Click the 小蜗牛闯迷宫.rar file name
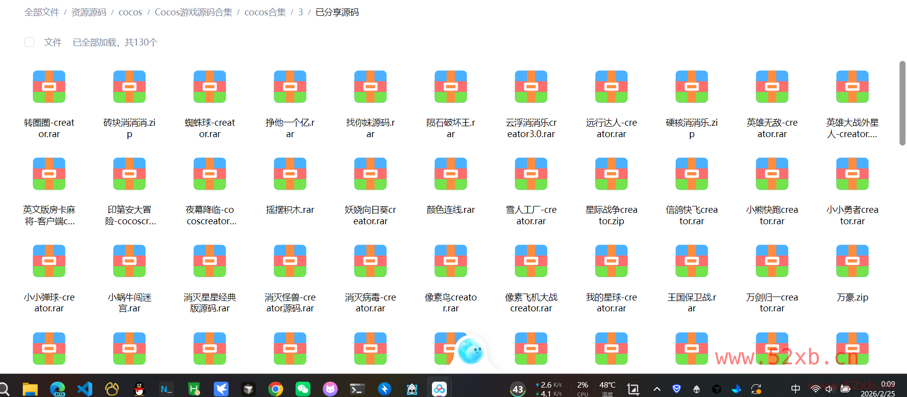 (129, 302)
